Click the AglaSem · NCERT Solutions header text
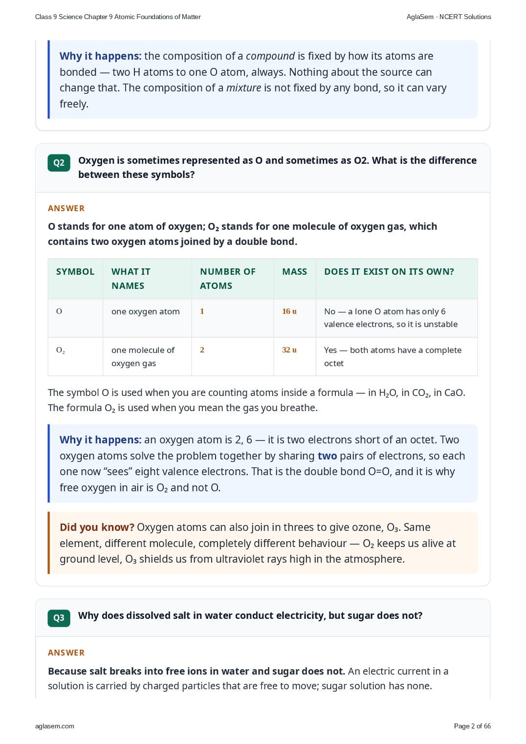Image resolution: width=526 pixels, height=744 pixels. [449, 17]
